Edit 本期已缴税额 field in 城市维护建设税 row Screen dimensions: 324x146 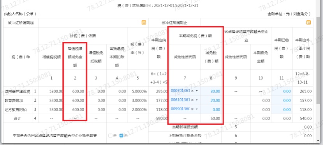282,91
